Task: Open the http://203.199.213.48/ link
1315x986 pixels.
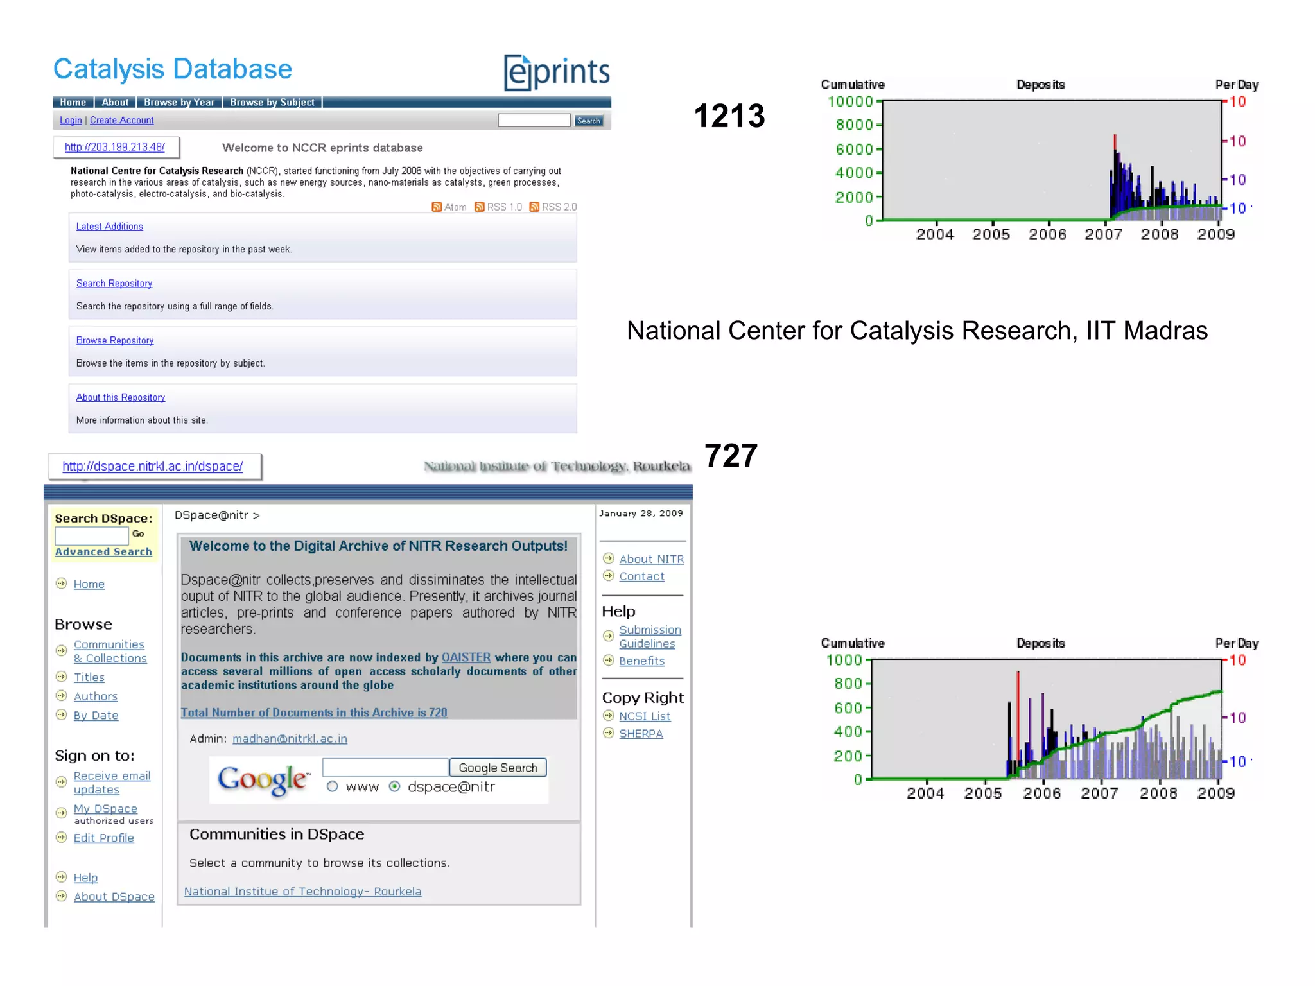Action: coord(115,147)
